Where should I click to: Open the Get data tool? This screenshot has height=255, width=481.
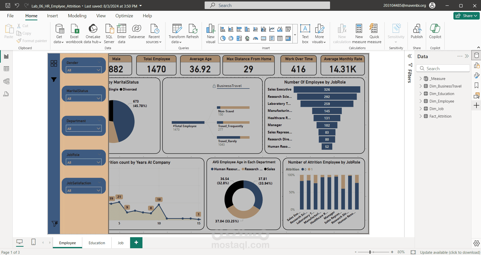[59, 34]
